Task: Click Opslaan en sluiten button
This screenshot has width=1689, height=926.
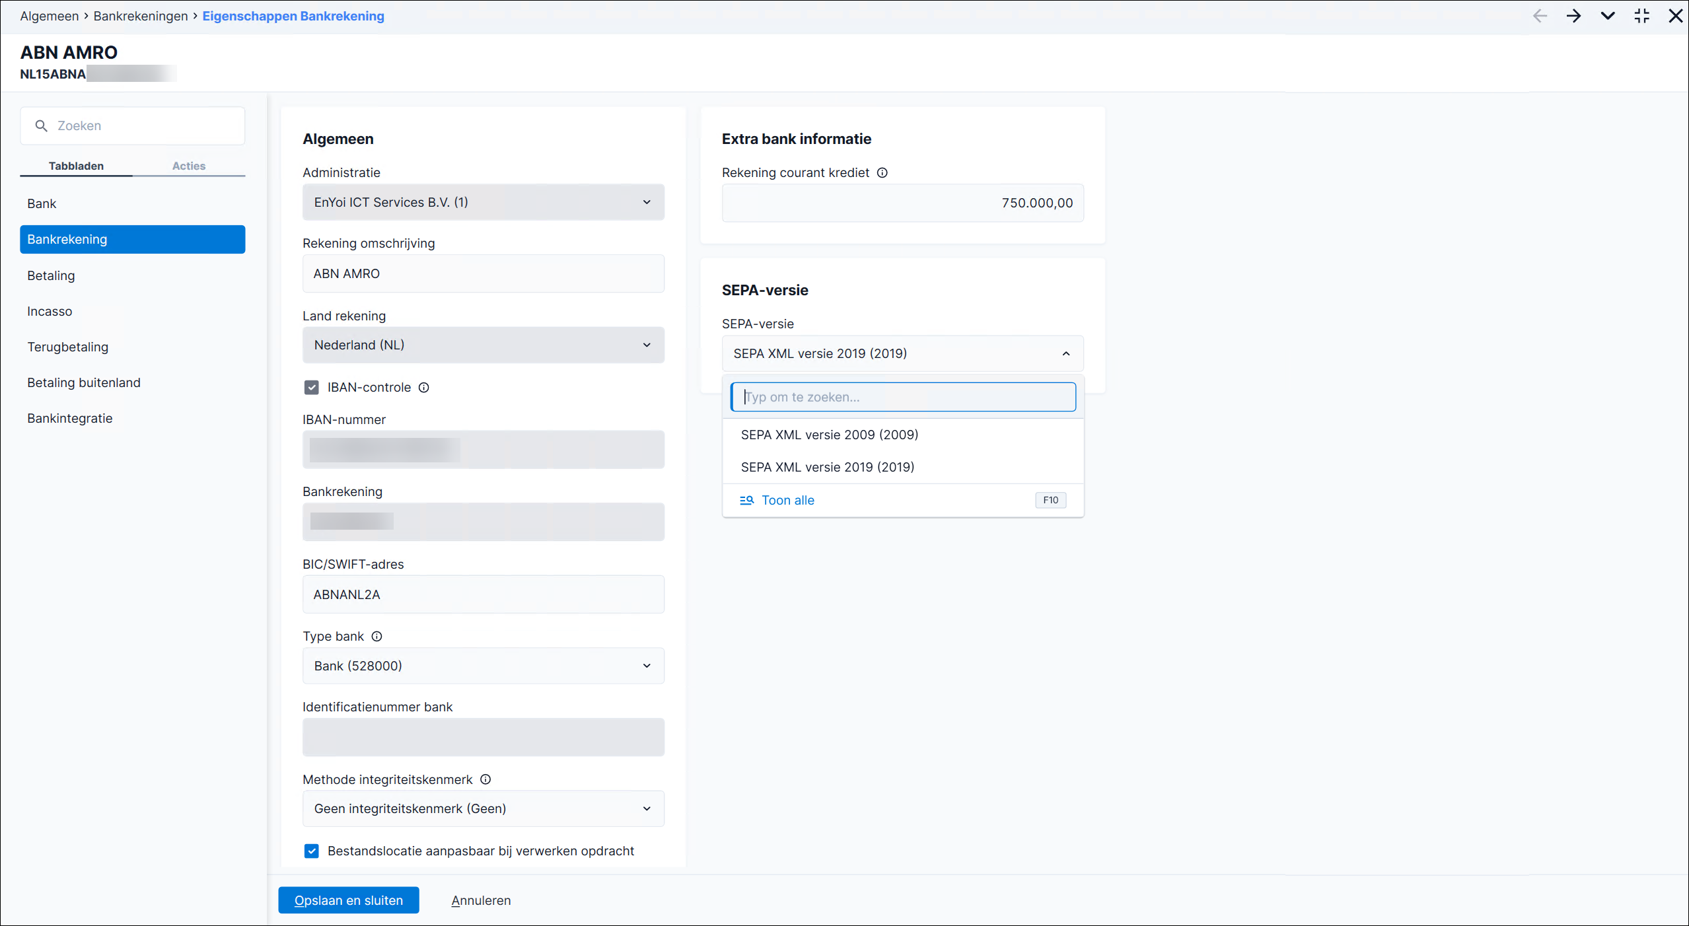Action: (349, 900)
